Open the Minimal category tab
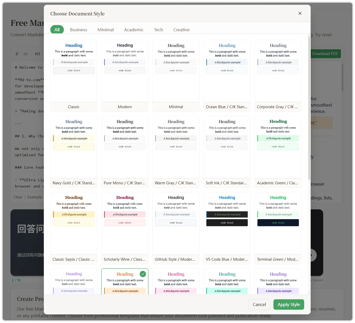This screenshot has height=323, width=355. 105,30
